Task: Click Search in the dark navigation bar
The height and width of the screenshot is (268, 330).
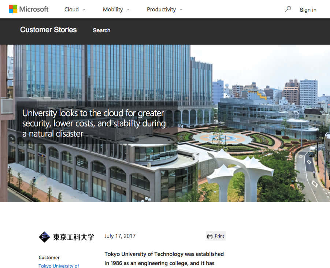Action: (101, 30)
